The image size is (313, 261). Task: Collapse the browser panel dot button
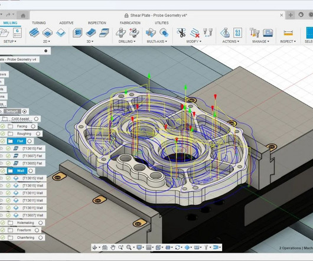pyautogui.click(x=45, y=51)
